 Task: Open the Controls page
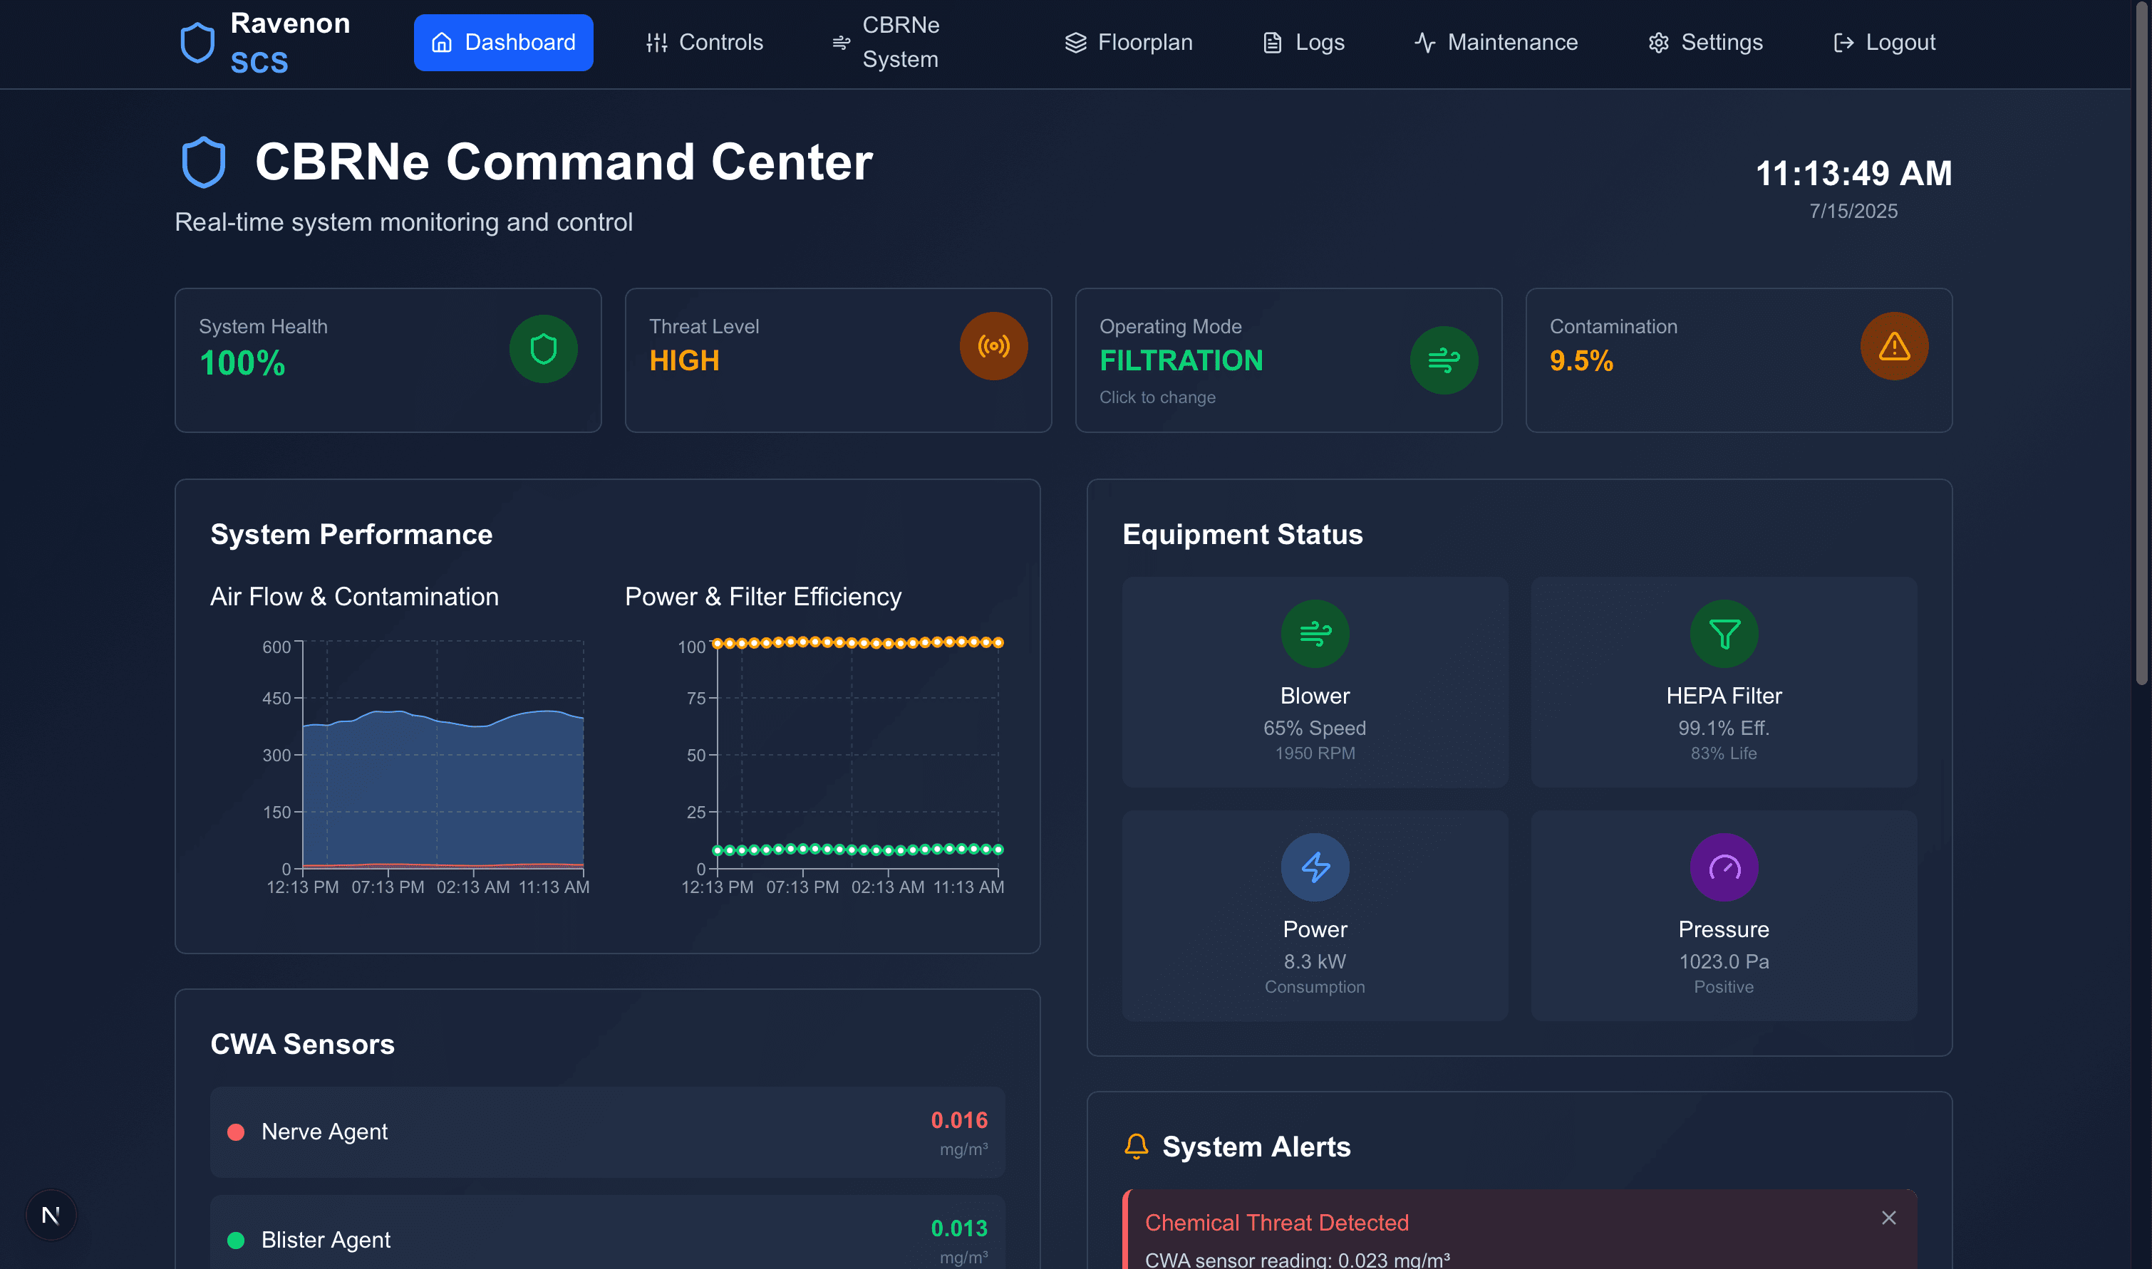click(704, 43)
